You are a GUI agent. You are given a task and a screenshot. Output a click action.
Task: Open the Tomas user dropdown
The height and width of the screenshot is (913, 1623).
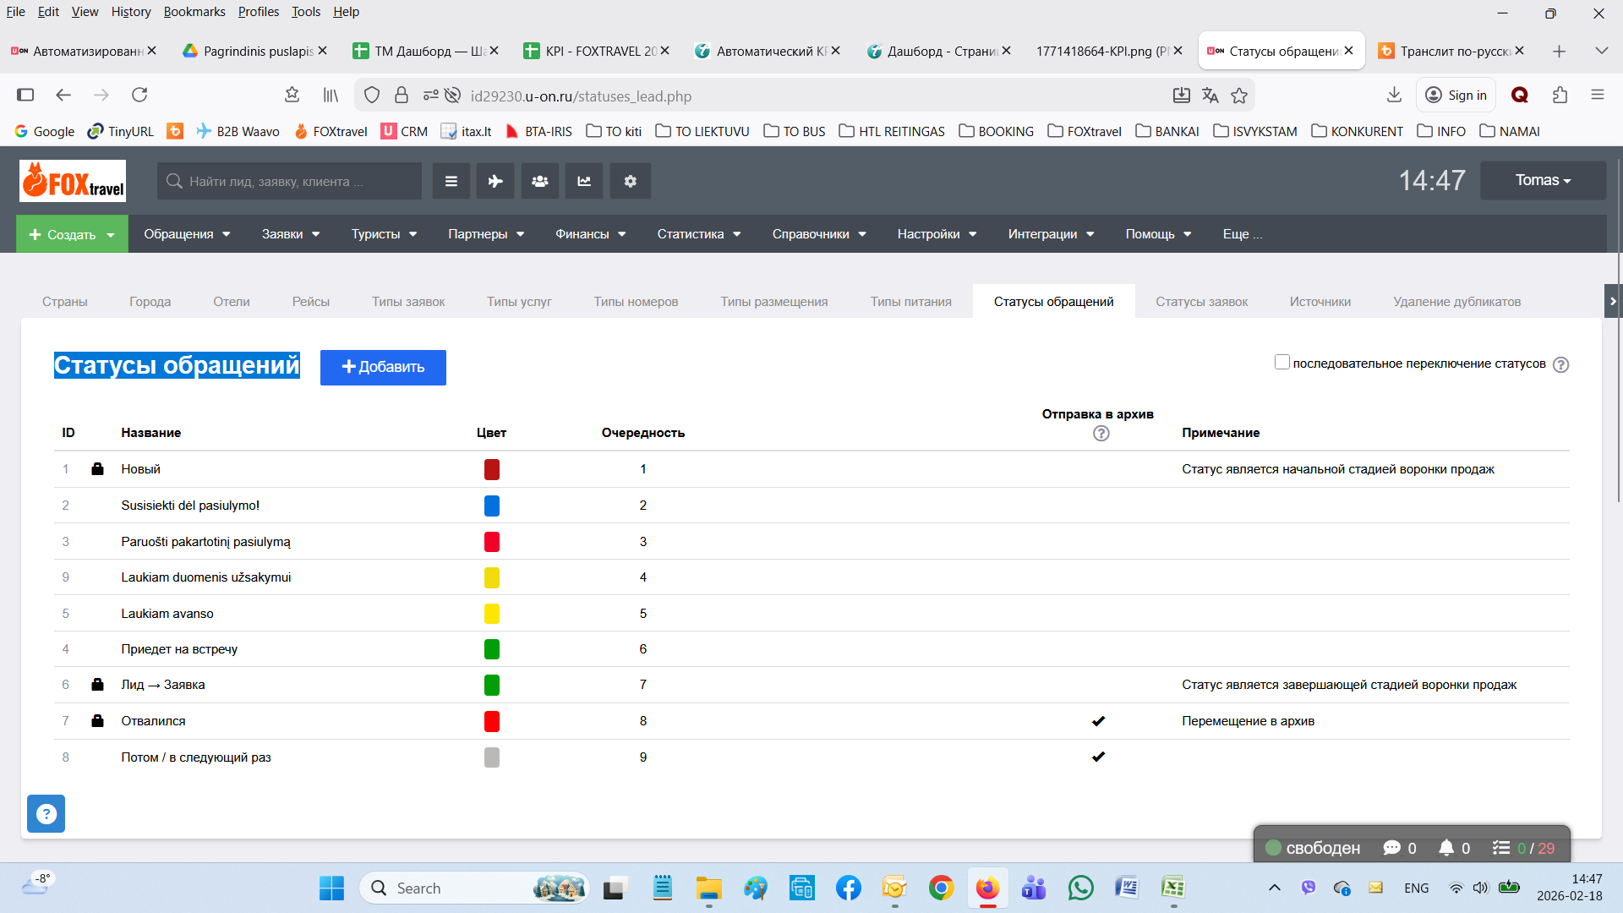[x=1543, y=180]
